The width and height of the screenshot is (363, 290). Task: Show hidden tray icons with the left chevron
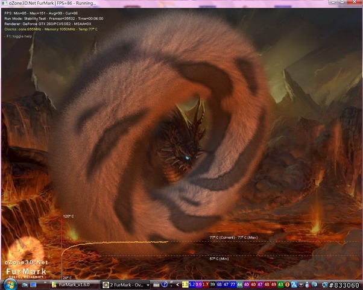click(178, 285)
